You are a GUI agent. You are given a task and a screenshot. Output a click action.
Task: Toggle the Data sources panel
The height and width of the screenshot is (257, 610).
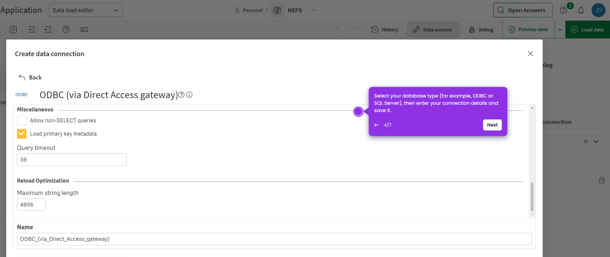pos(433,29)
